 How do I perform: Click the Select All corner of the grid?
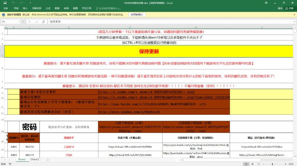click(x=2, y=27)
